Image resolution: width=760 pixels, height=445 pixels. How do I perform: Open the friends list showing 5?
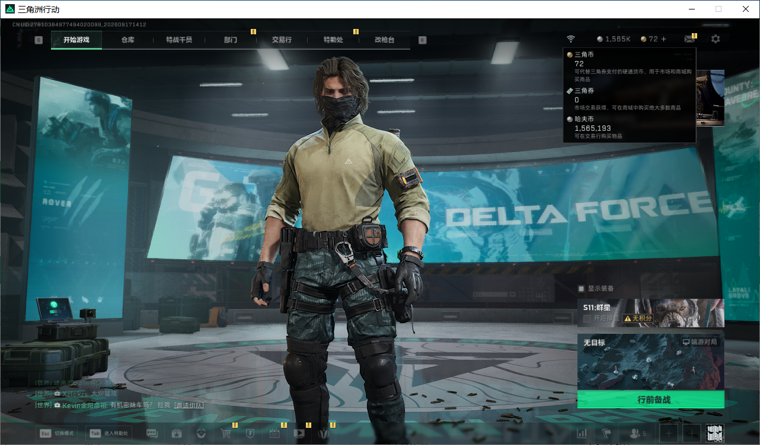tap(638, 433)
